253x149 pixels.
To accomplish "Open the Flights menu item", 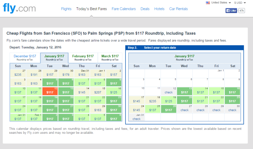I will [x=66, y=9].
